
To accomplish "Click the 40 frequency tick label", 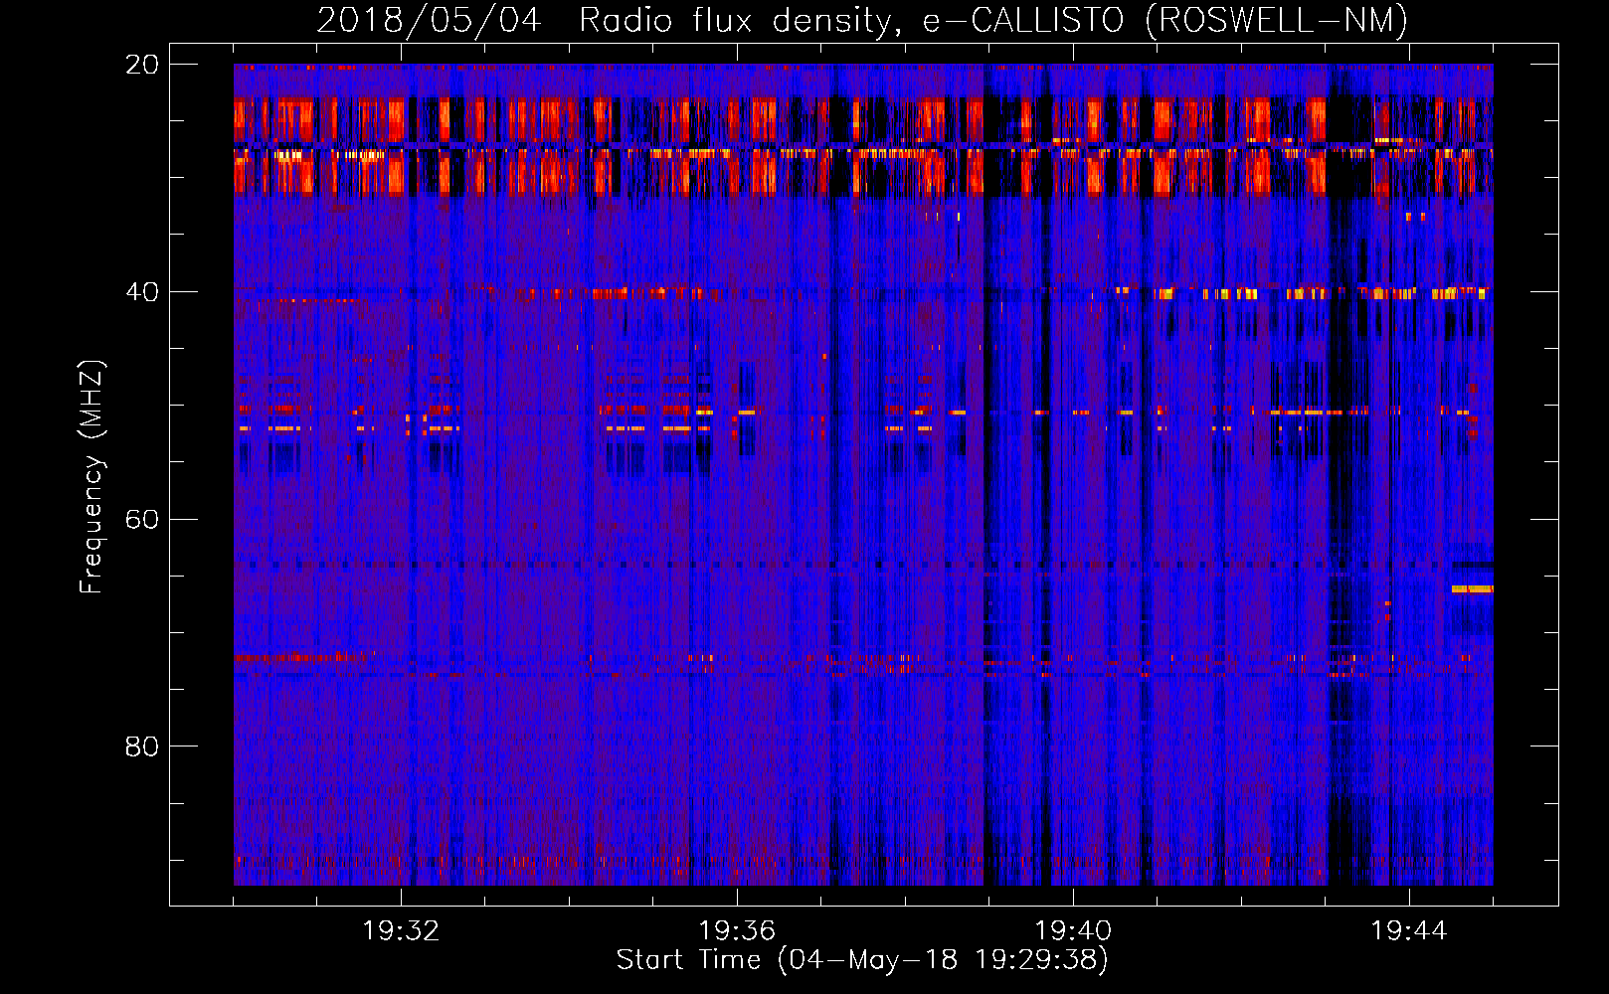I will [x=142, y=292].
